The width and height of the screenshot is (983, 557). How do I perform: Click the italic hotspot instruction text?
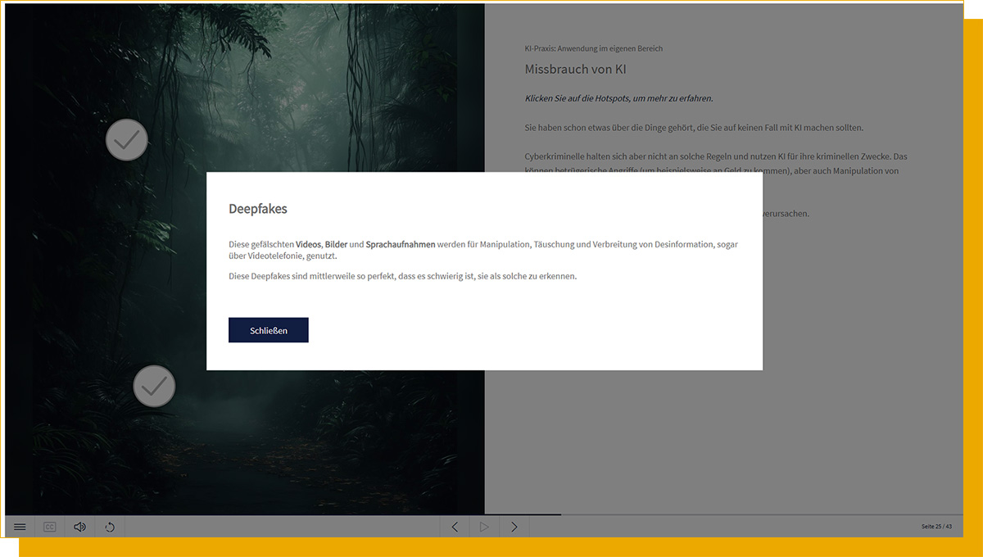(618, 98)
